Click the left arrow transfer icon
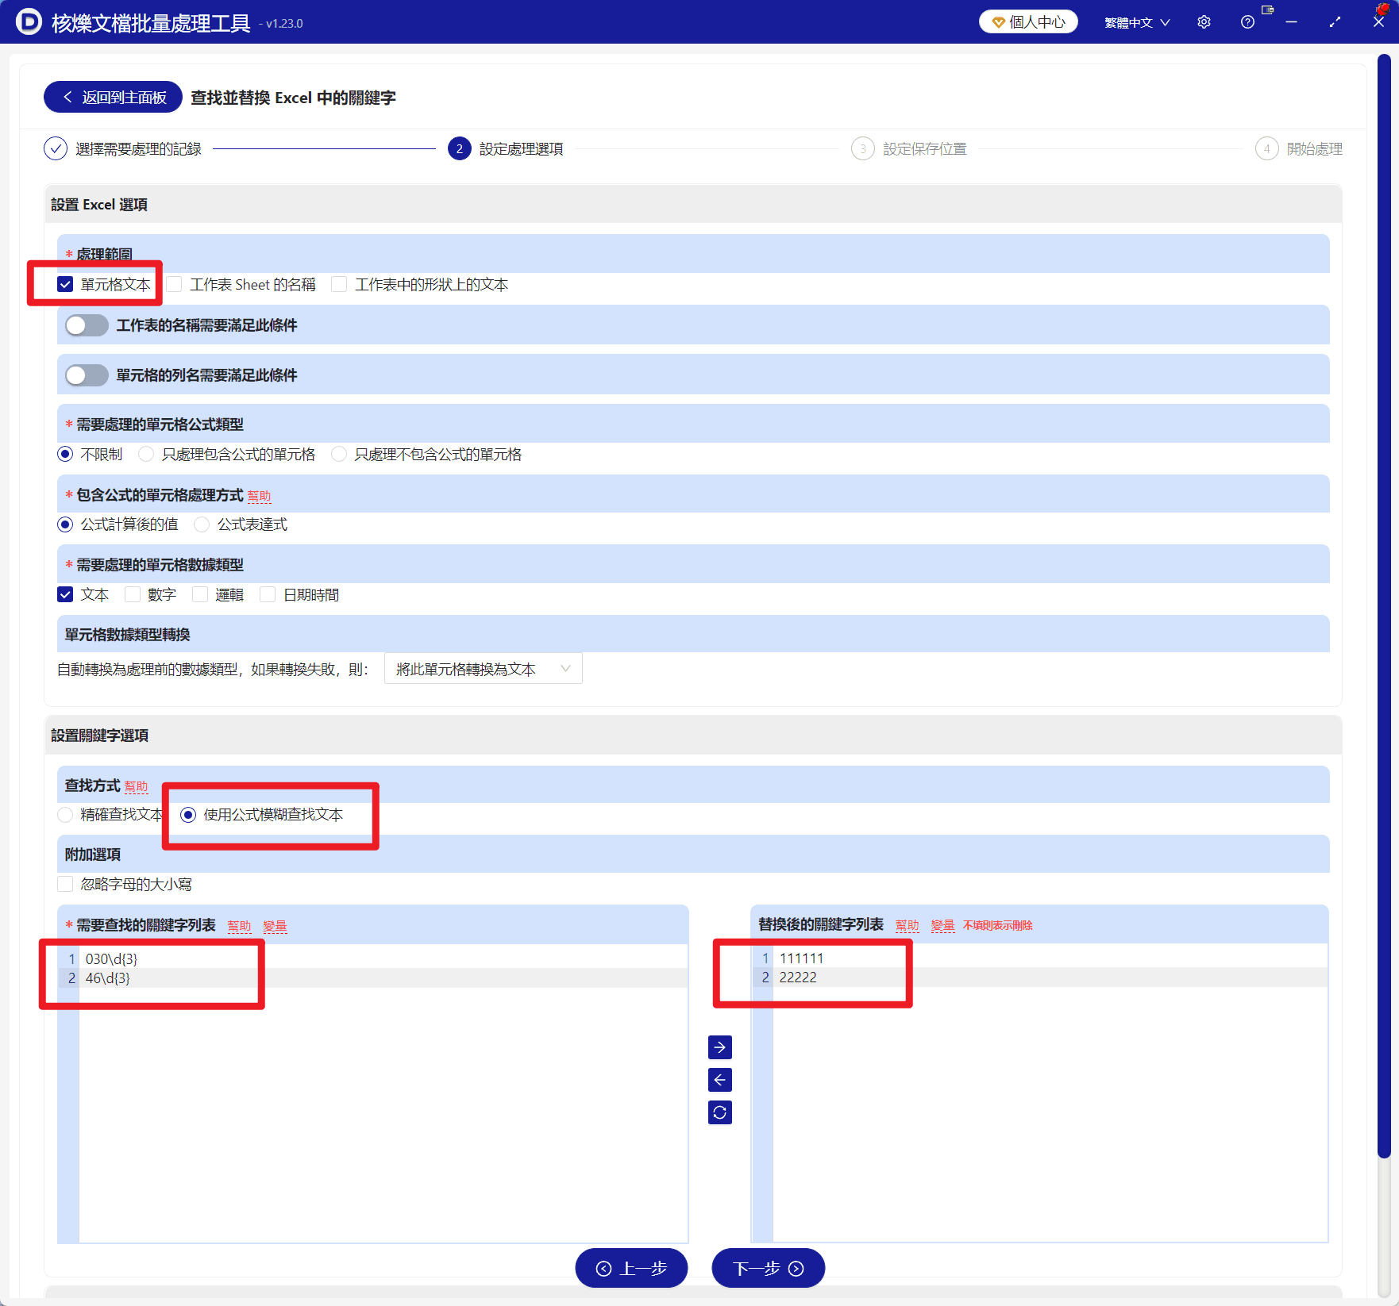The image size is (1399, 1306). point(719,1080)
